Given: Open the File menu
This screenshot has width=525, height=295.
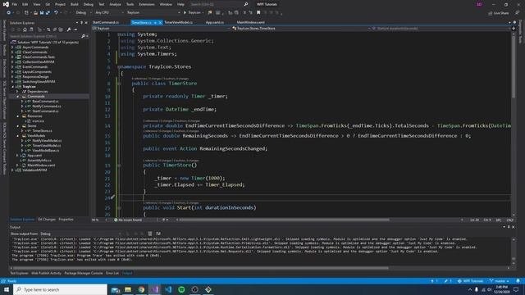Looking at the screenshot, I should click(x=15, y=4).
